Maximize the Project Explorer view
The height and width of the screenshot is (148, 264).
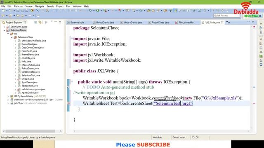60,22
